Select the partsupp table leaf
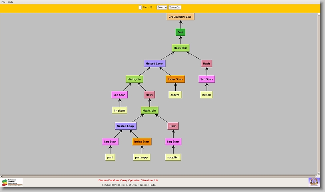 point(142,157)
